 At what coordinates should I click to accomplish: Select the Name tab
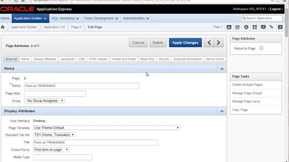pyautogui.click(x=25, y=59)
